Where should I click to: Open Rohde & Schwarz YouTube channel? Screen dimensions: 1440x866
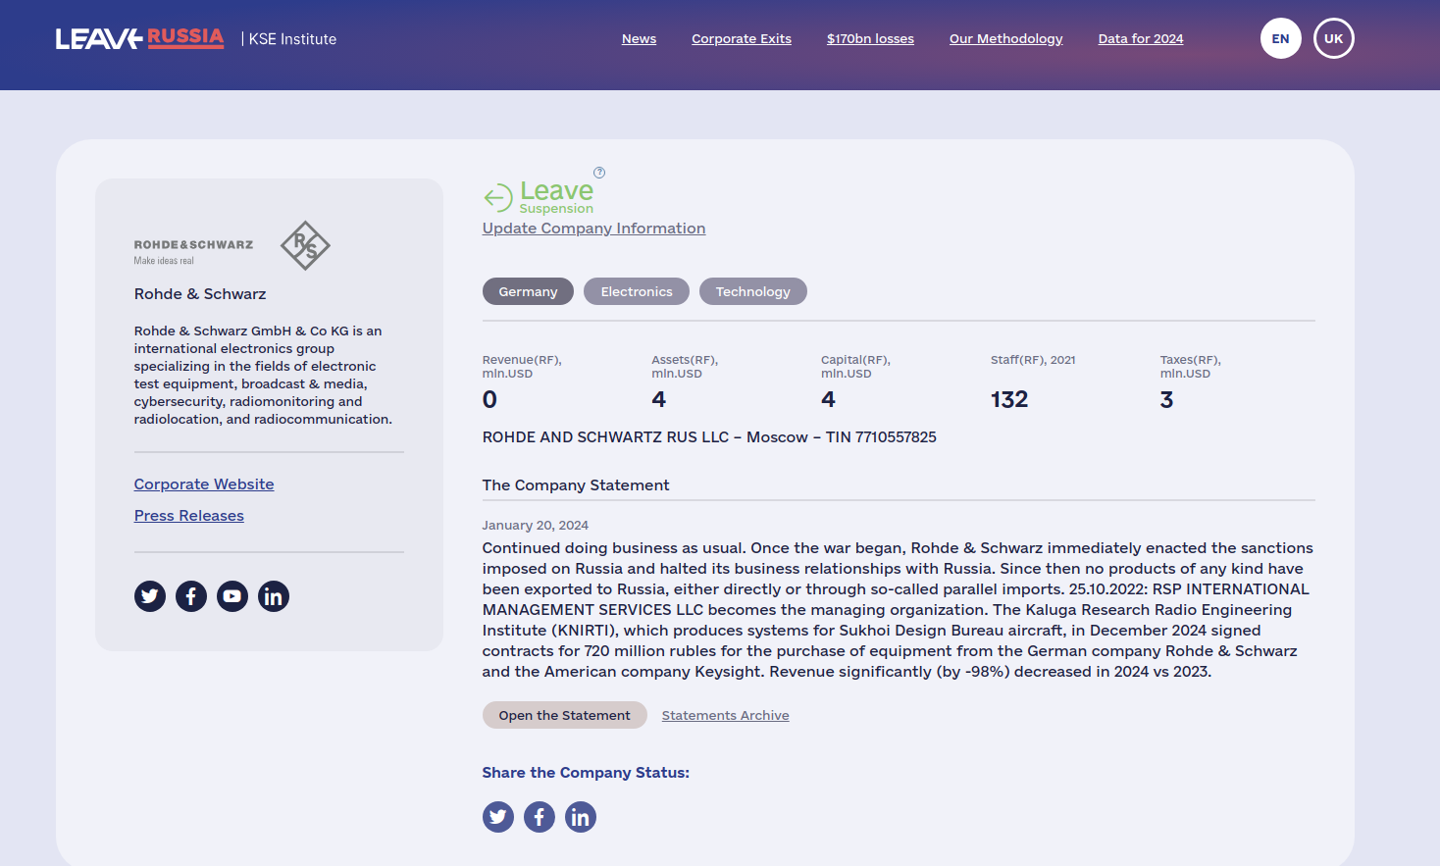232,596
